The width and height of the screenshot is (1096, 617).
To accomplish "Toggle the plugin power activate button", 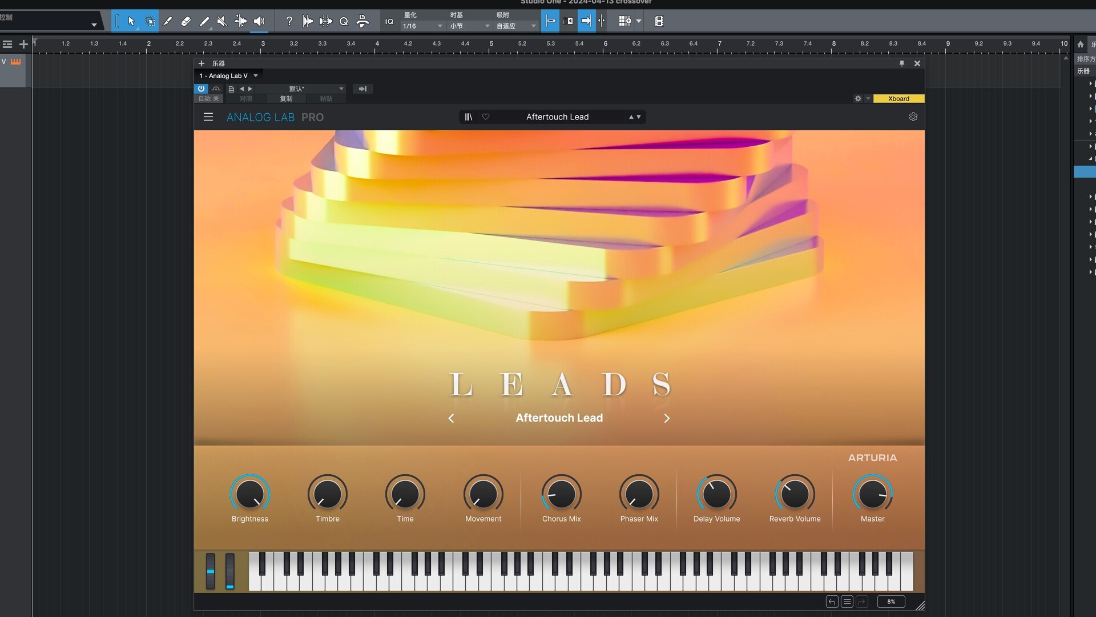I will coord(201,89).
